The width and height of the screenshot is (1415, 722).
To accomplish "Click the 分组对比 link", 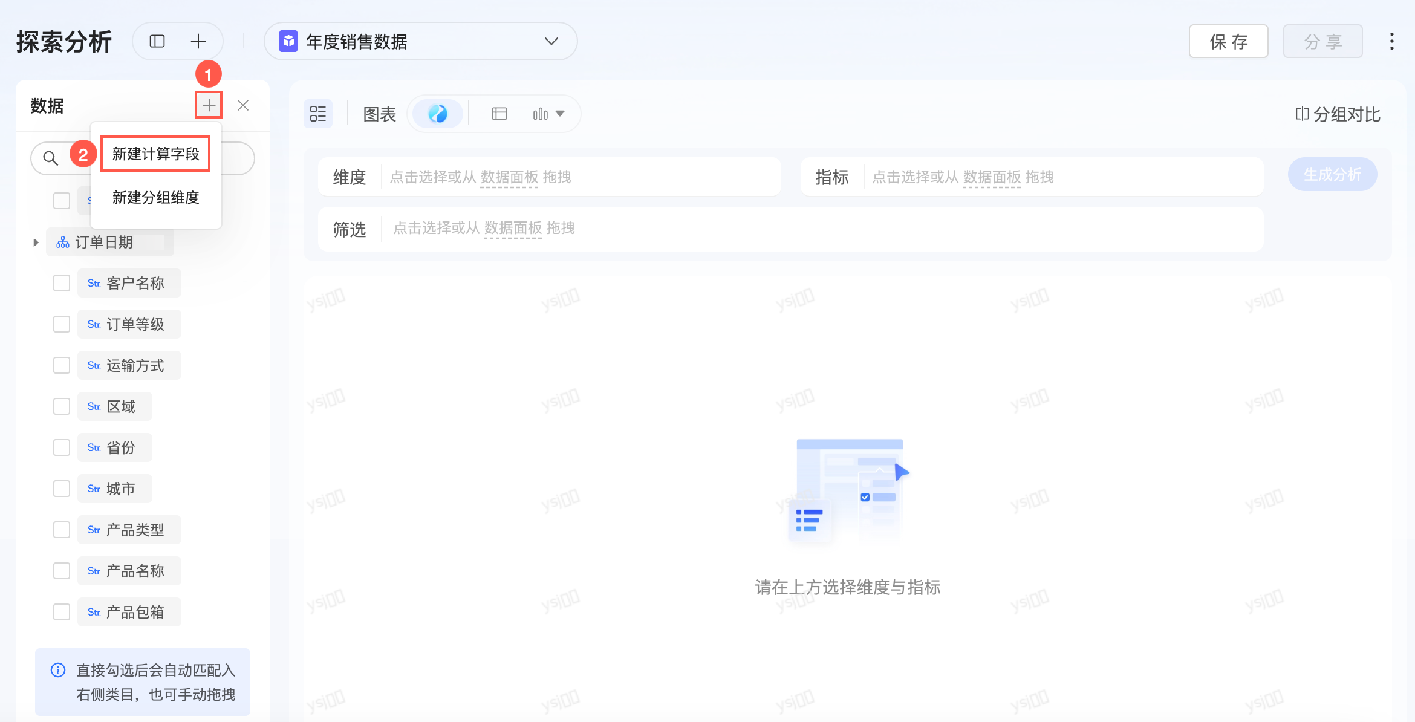I will coord(1338,114).
